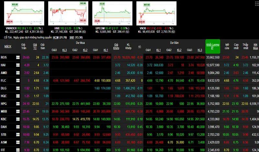Image resolution: width=259 pixels, height=152 pixels.
Task: Sort table by MãCK column header
Action: pyautogui.click(x=8, y=46)
